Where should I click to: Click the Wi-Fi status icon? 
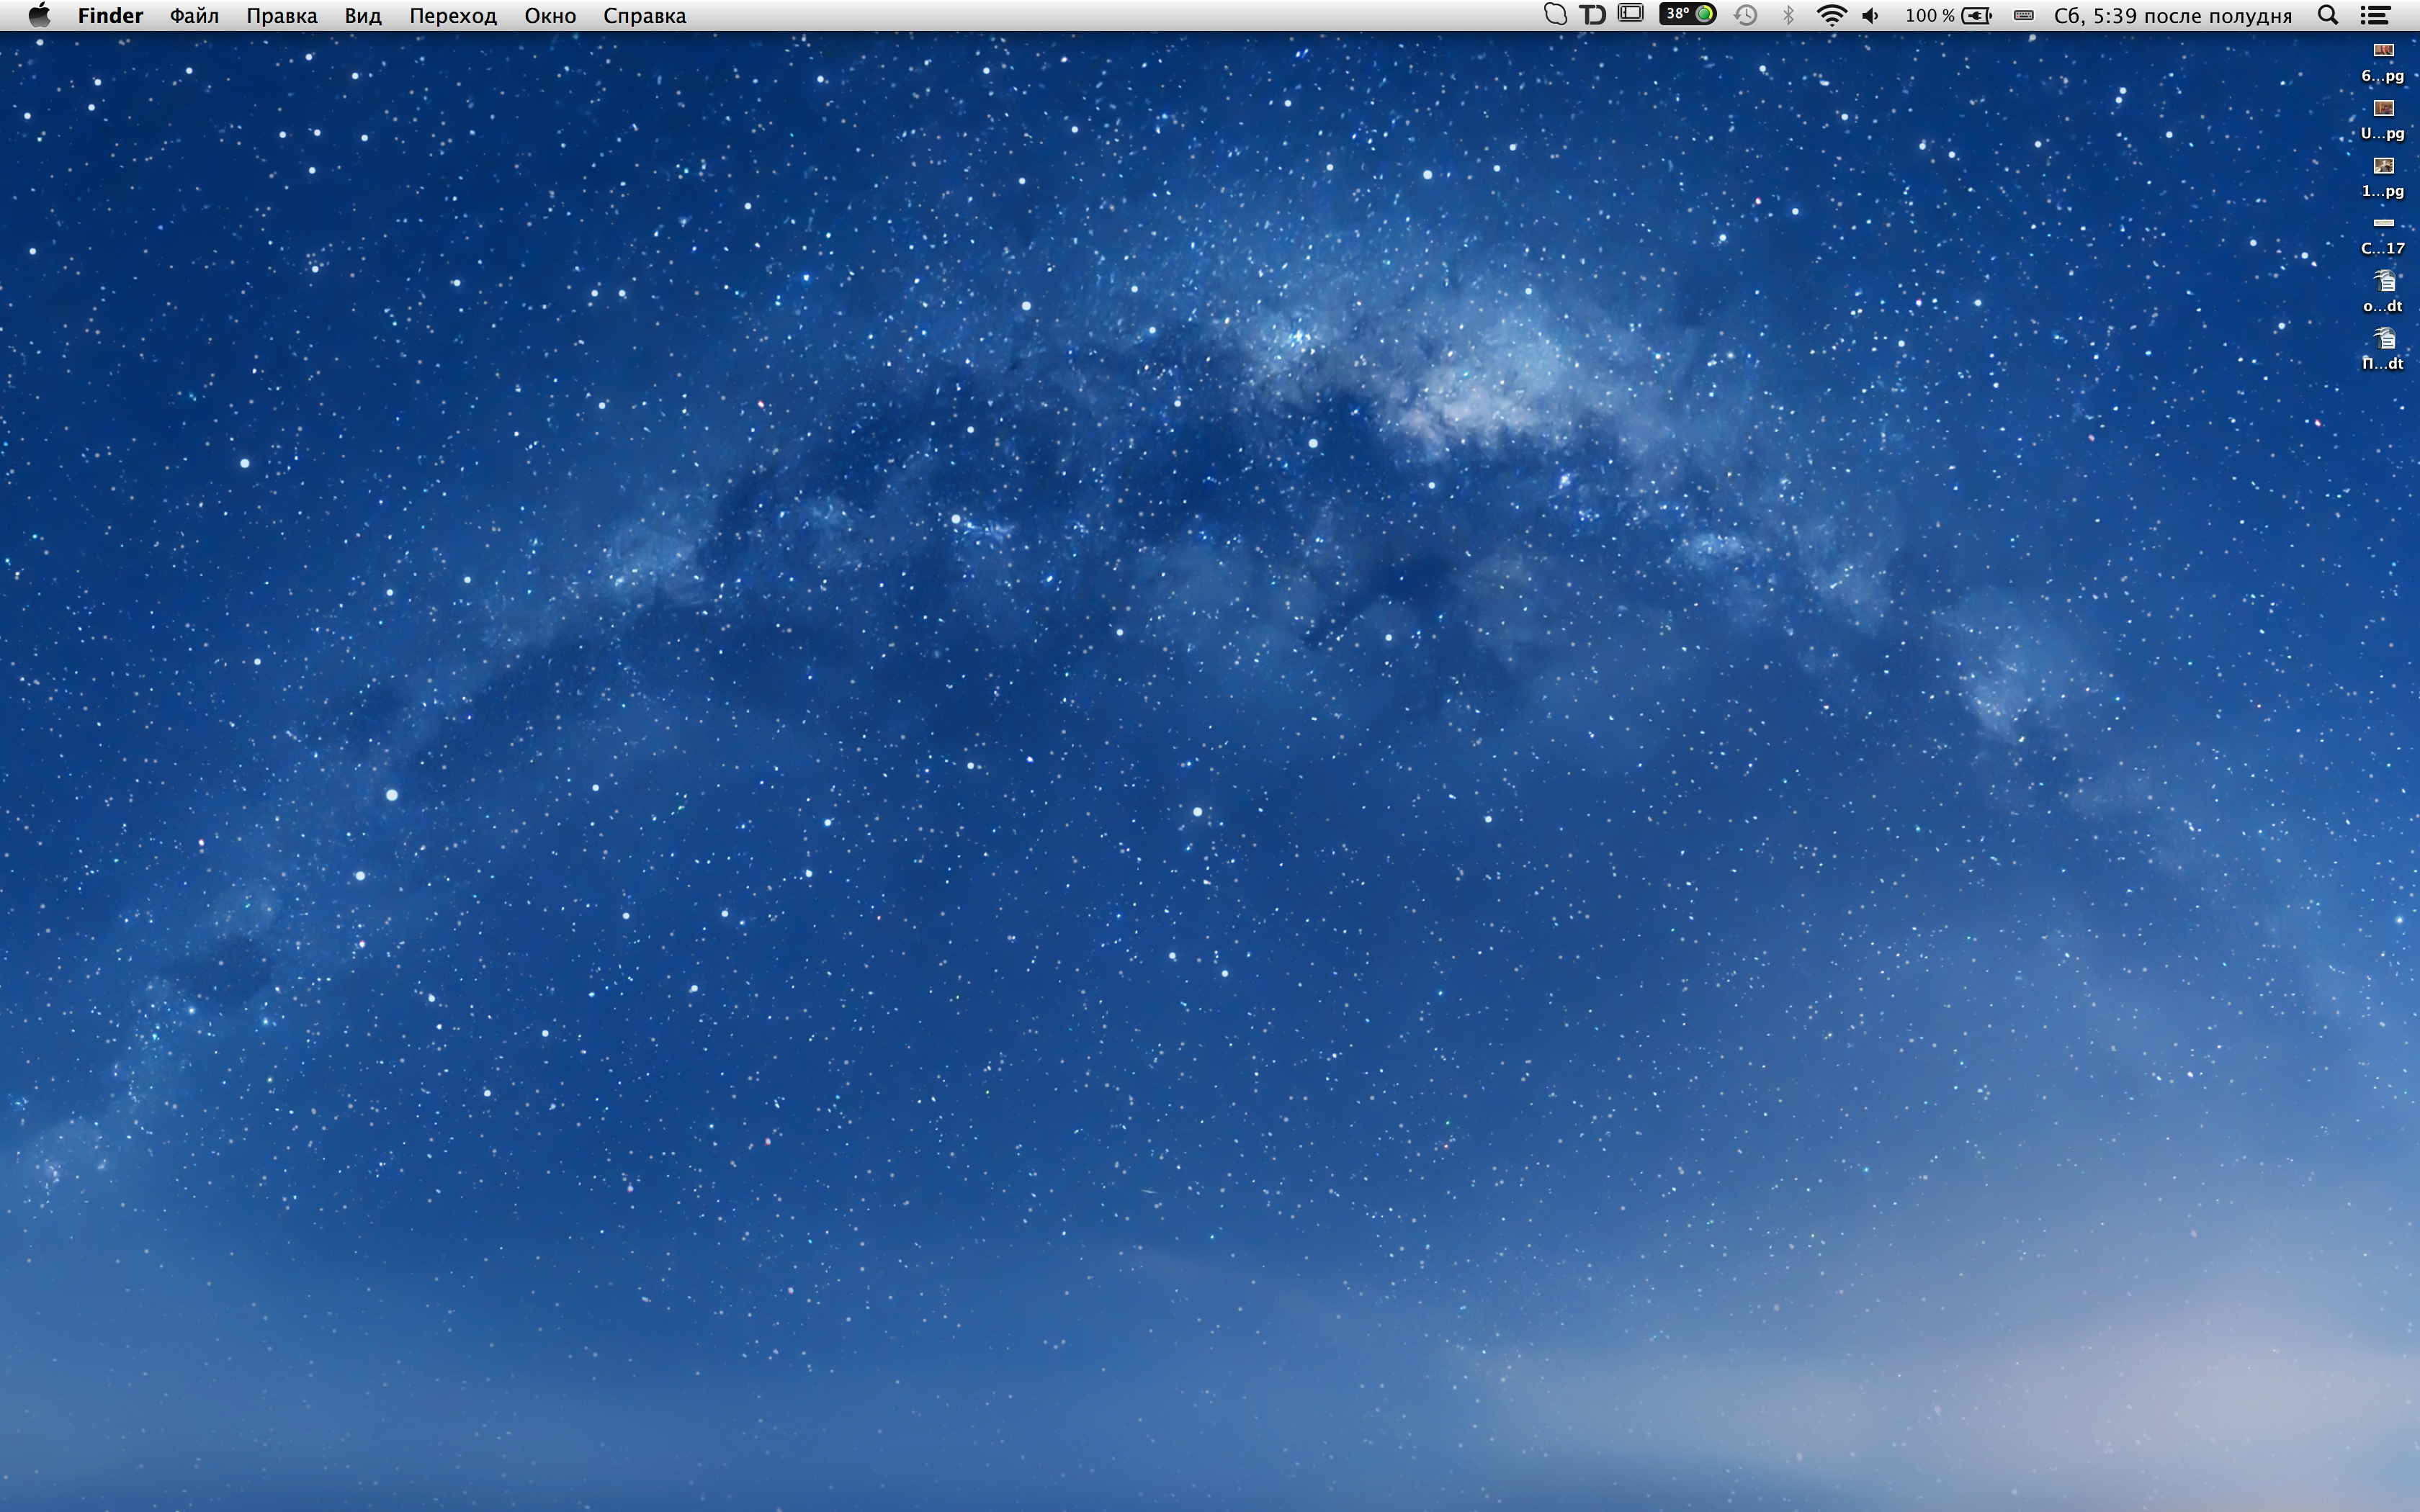click(1830, 15)
